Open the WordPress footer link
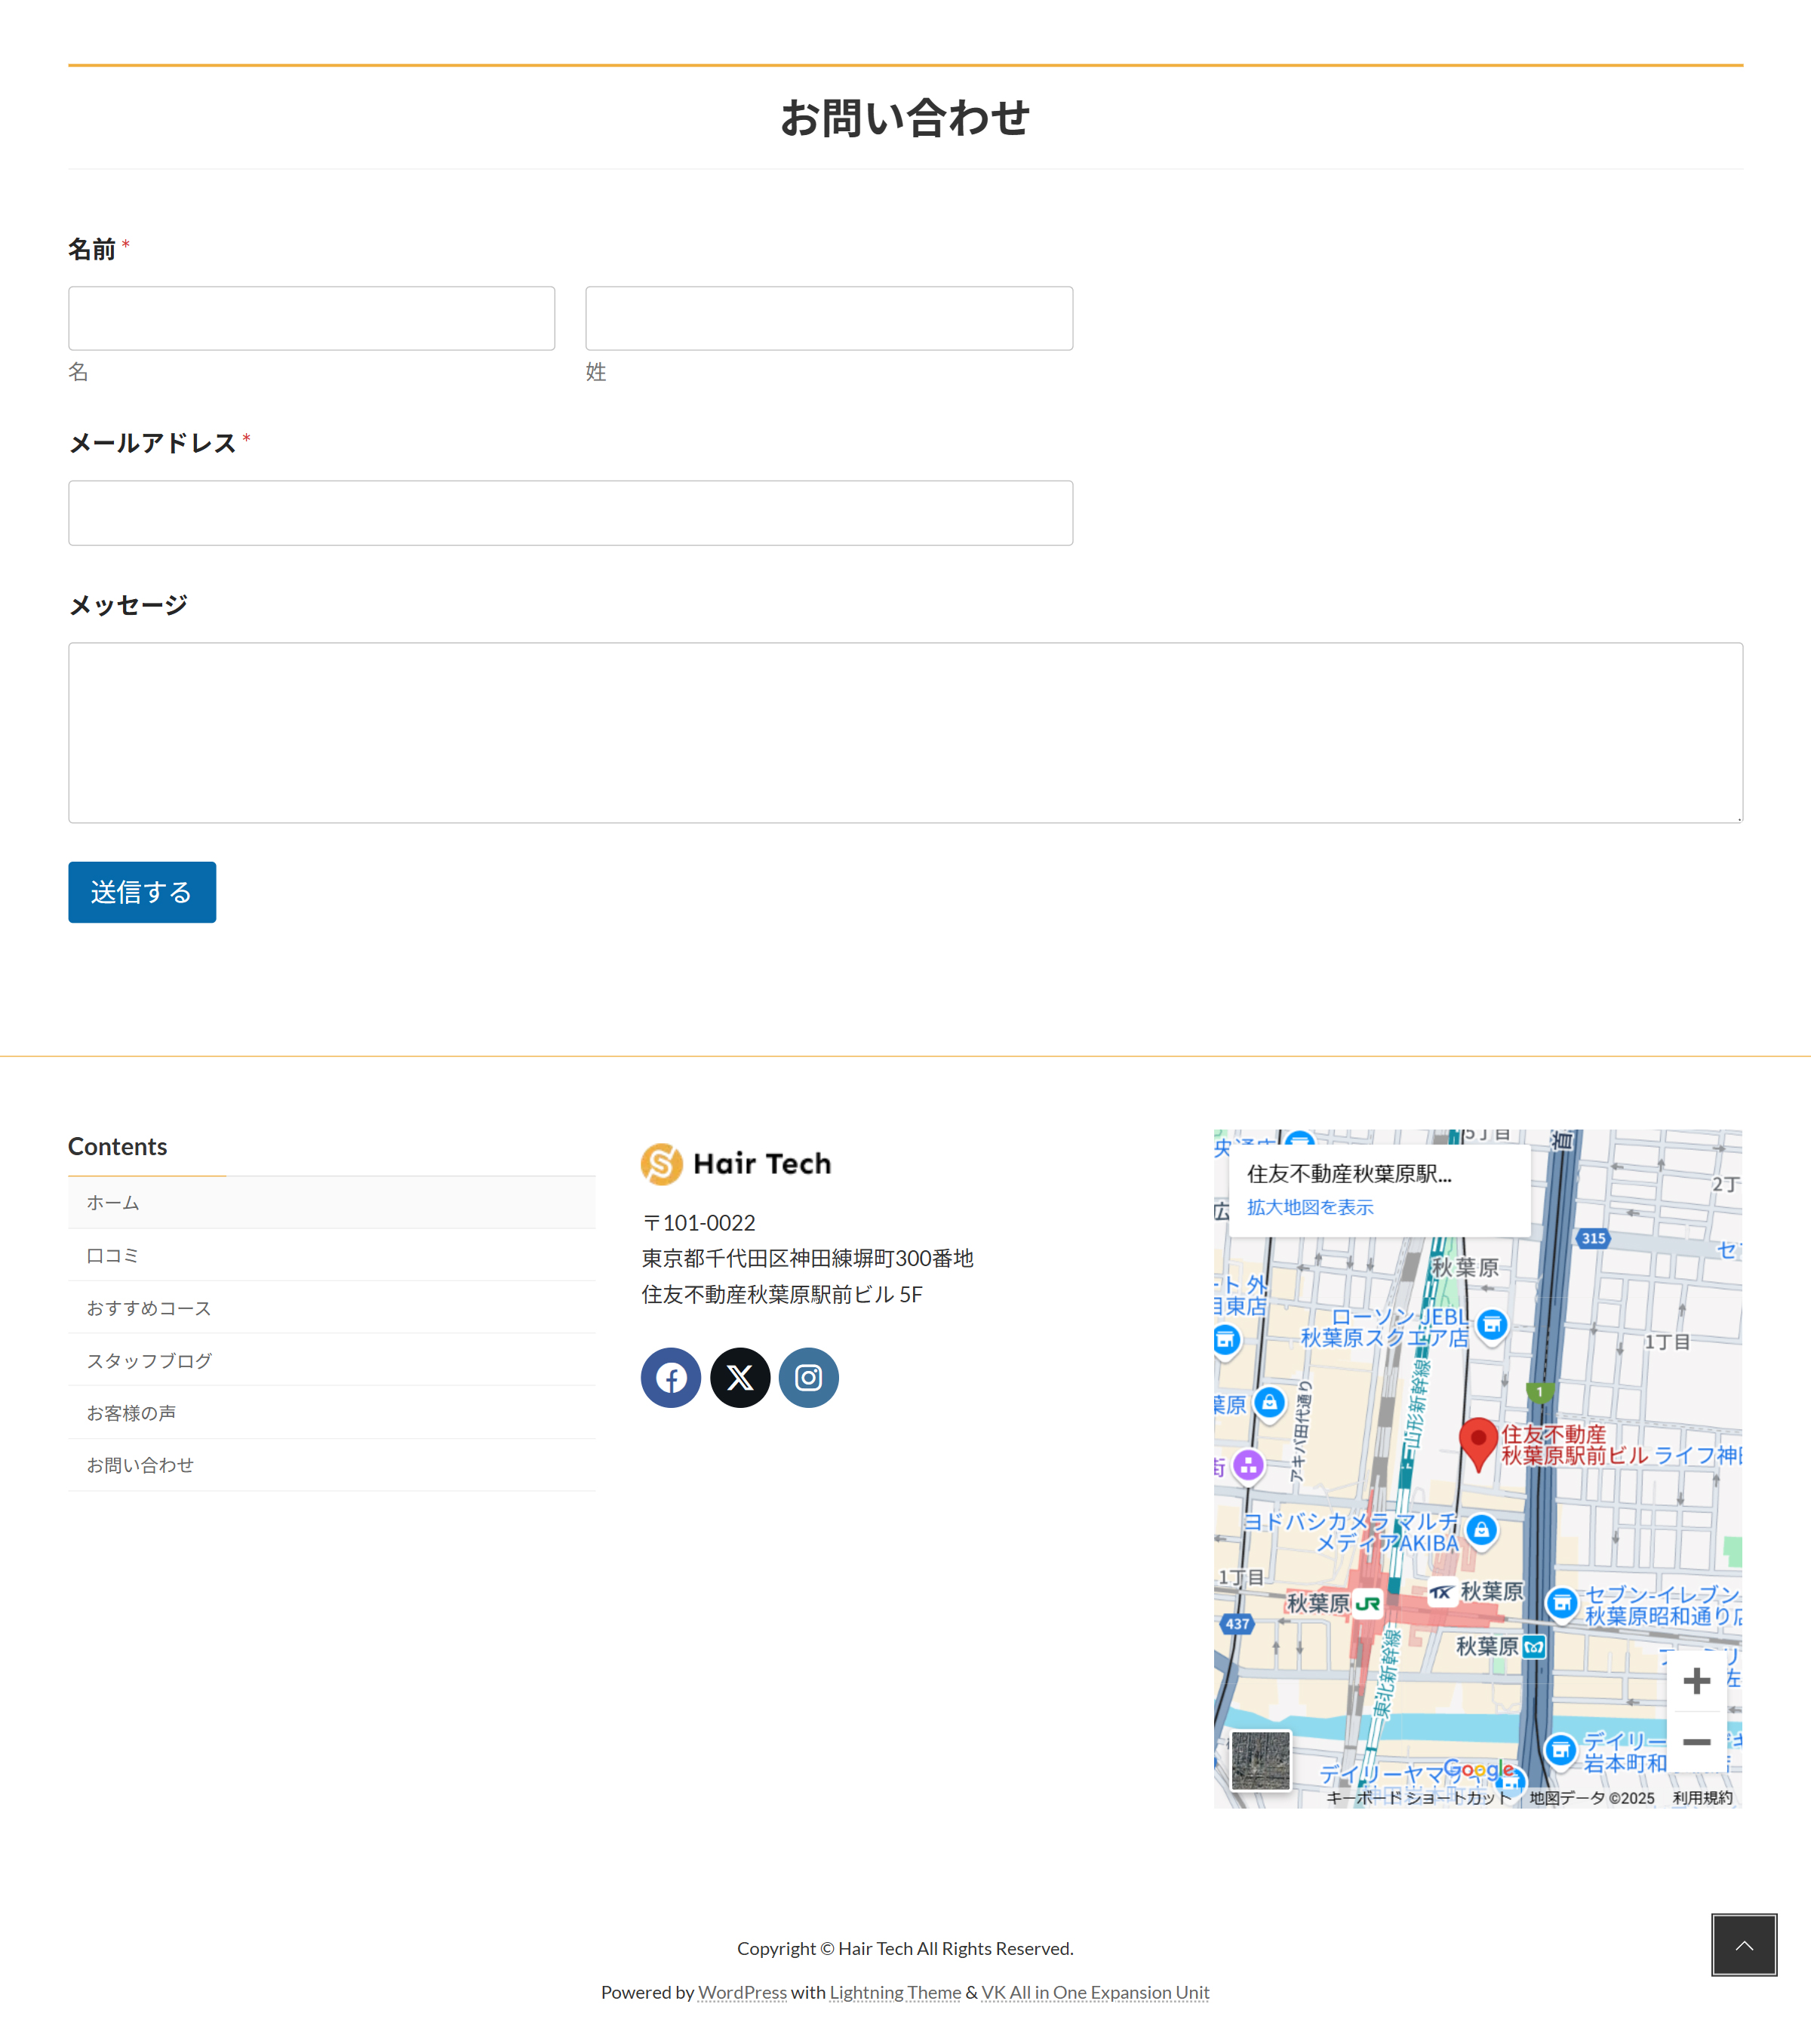The width and height of the screenshot is (1811, 2044). pyautogui.click(x=742, y=1992)
